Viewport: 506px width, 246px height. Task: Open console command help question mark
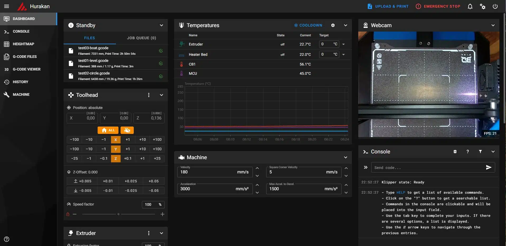tap(468, 152)
